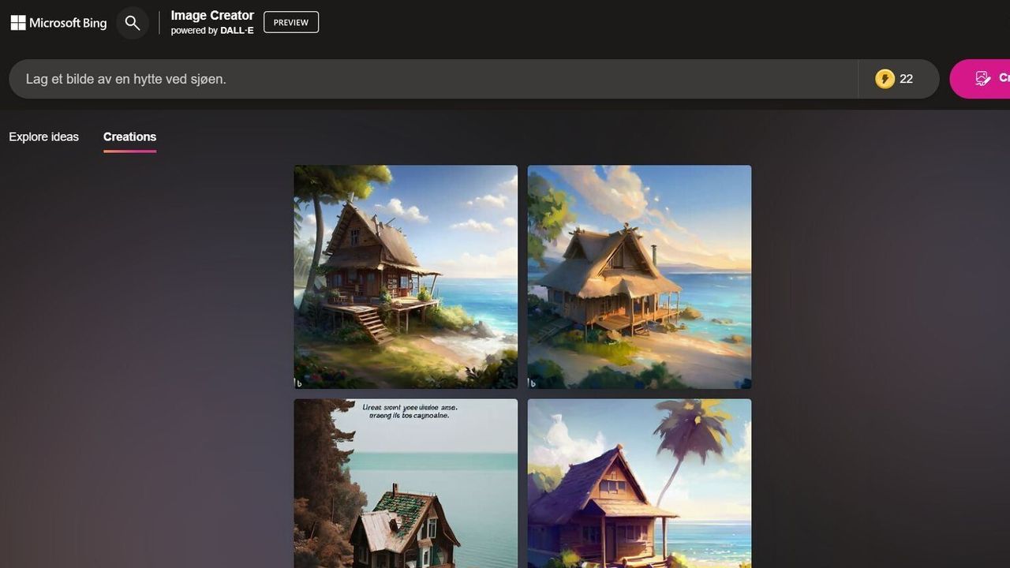Click the Microsoft Bing wordmark
Viewport: 1010px width, 568px height.
coord(67,22)
